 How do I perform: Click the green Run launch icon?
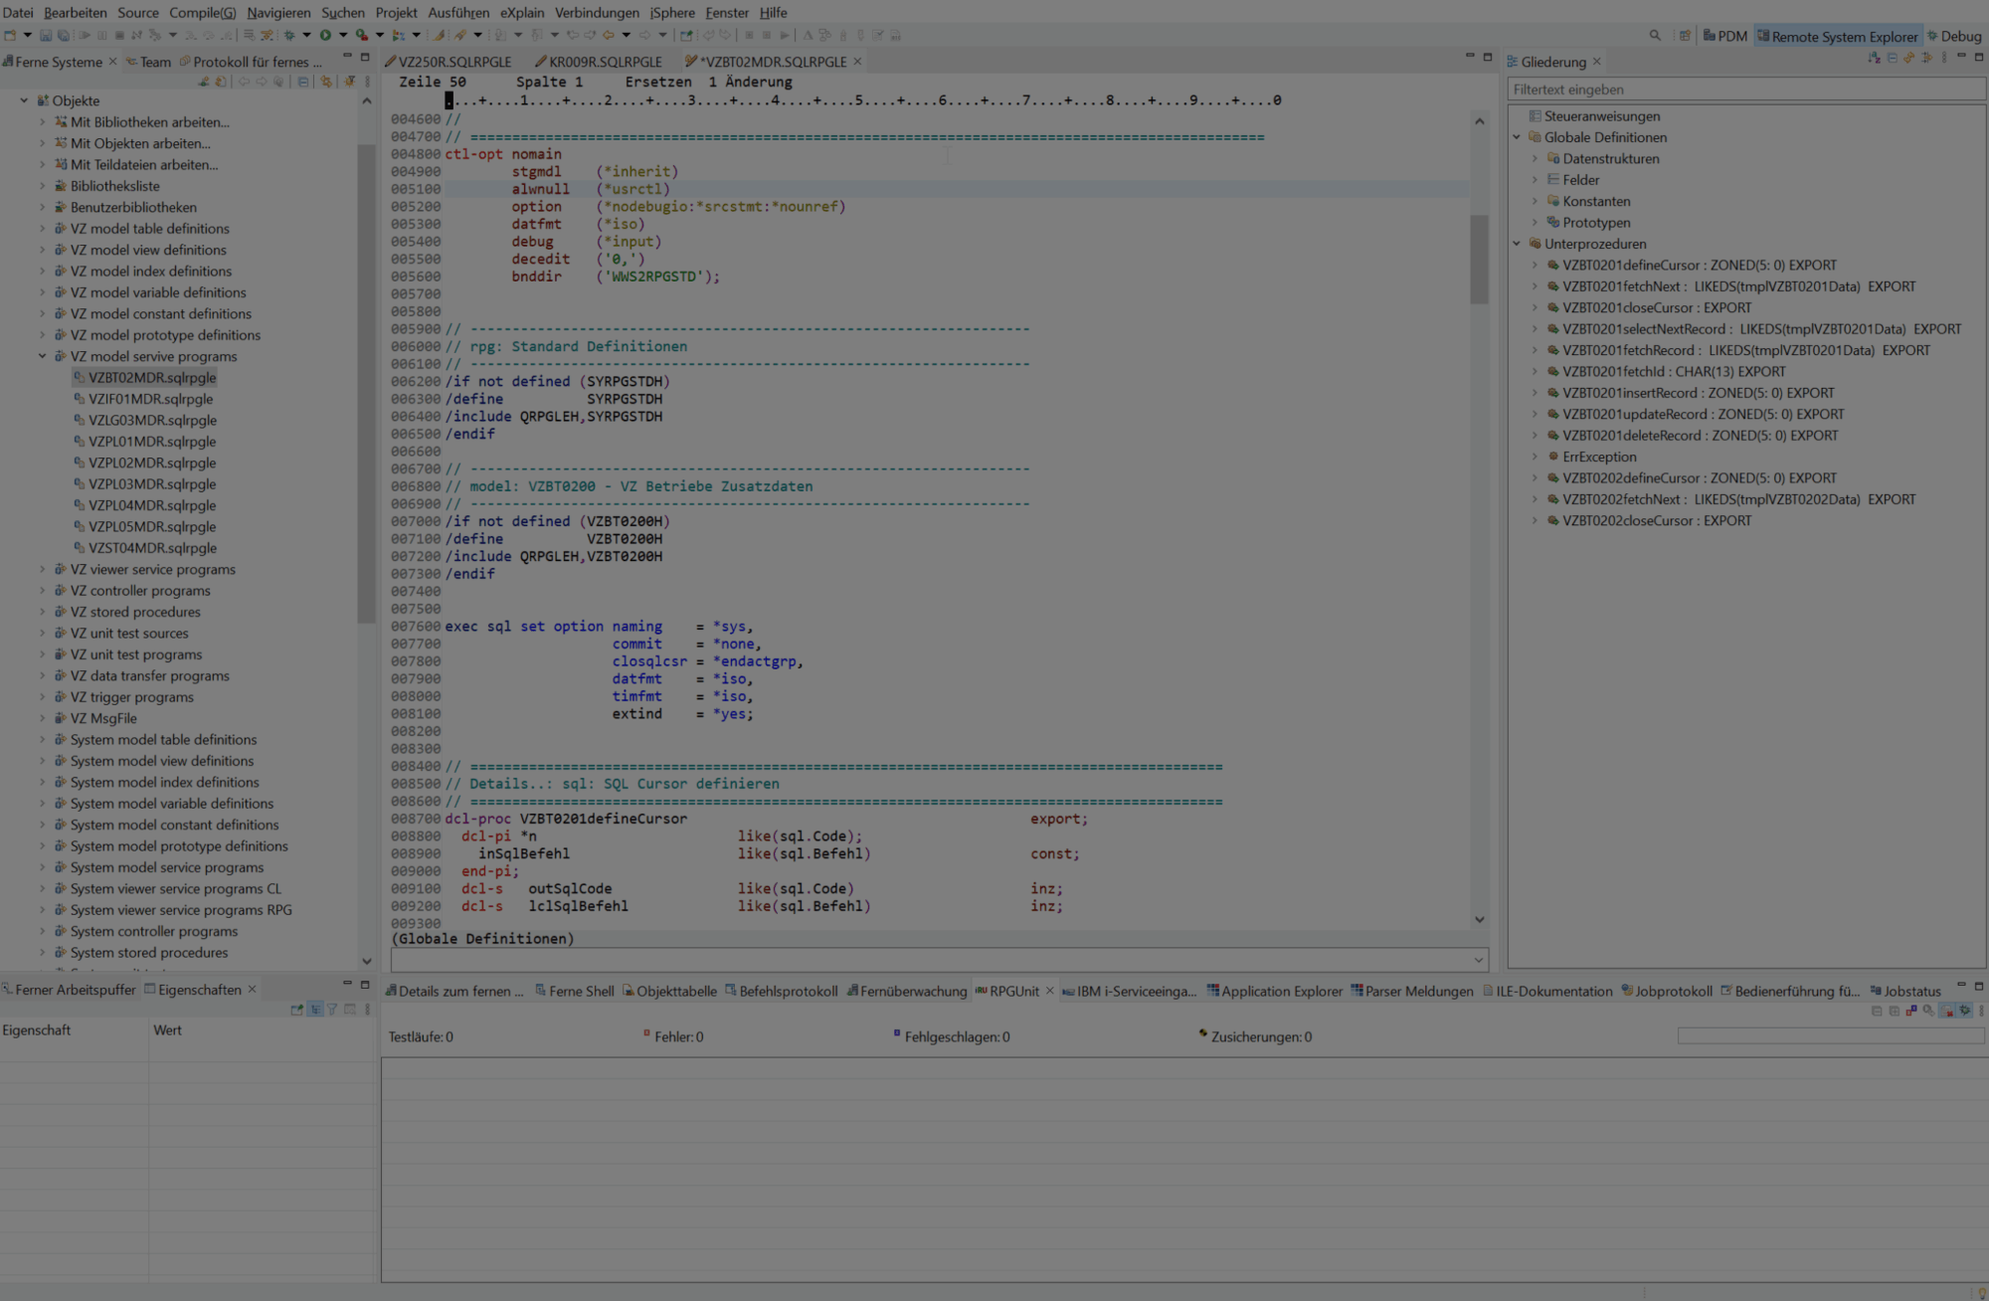click(325, 35)
